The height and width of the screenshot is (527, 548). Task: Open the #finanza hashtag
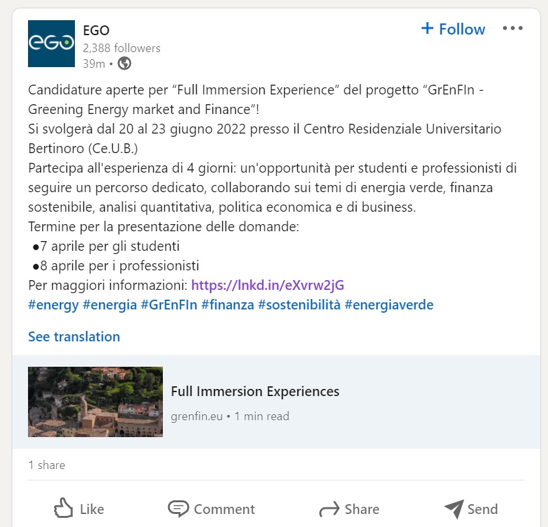coord(227,305)
